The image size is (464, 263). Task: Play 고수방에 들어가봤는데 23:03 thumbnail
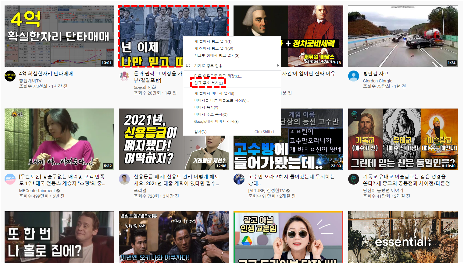(288, 139)
